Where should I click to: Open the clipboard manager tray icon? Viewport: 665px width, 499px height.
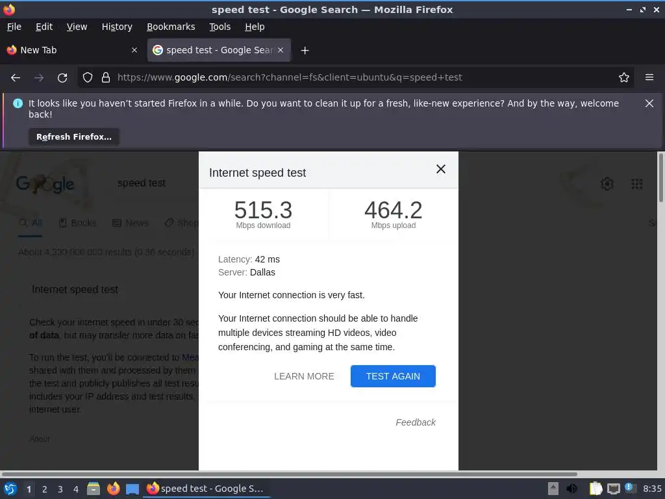[x=596, y=489]
